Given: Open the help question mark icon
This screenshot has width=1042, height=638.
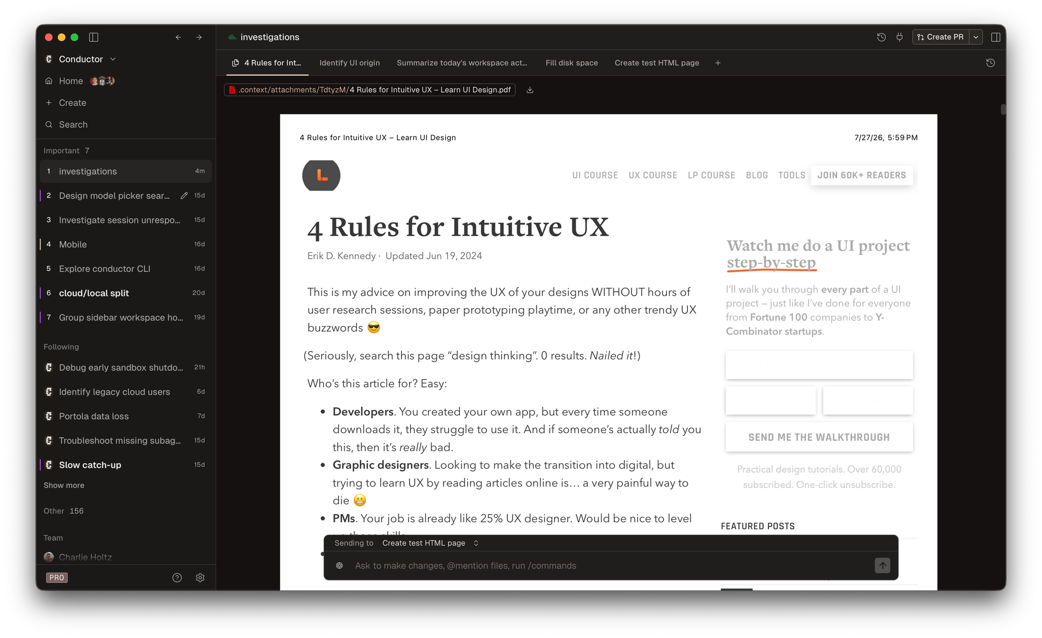Looking at the screenshot, I should (x=177, y=578).
